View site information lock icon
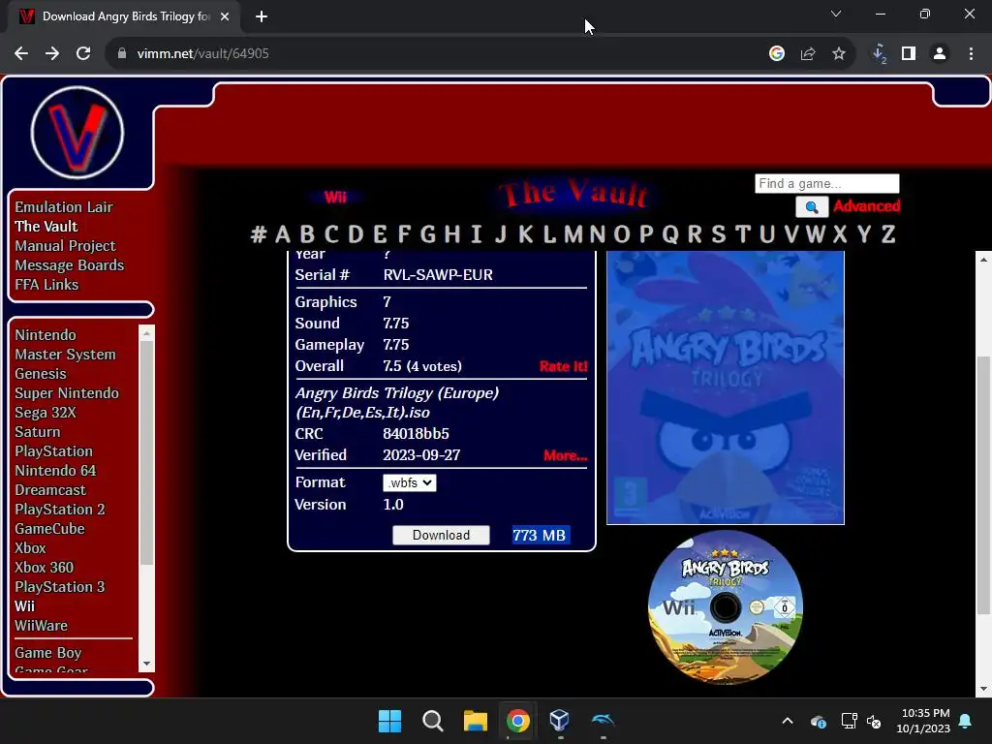This screenshot has width=992, height=744. pos(122,54)
